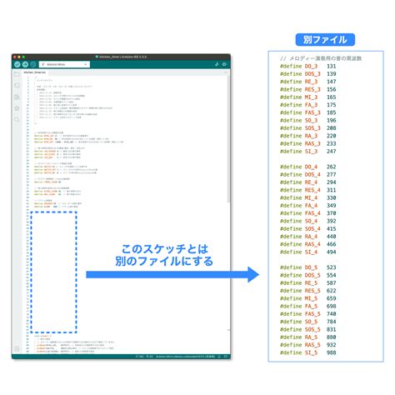This screenshot has height=395, width=395.
Task: Click the line and column status entry
Action: click(x=144, y=357)
